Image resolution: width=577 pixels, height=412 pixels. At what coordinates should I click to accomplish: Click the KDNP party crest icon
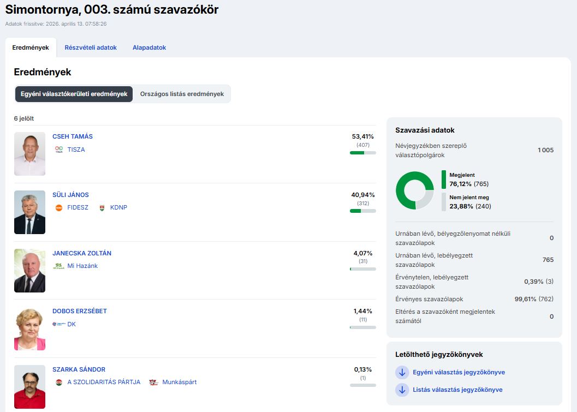102,208
